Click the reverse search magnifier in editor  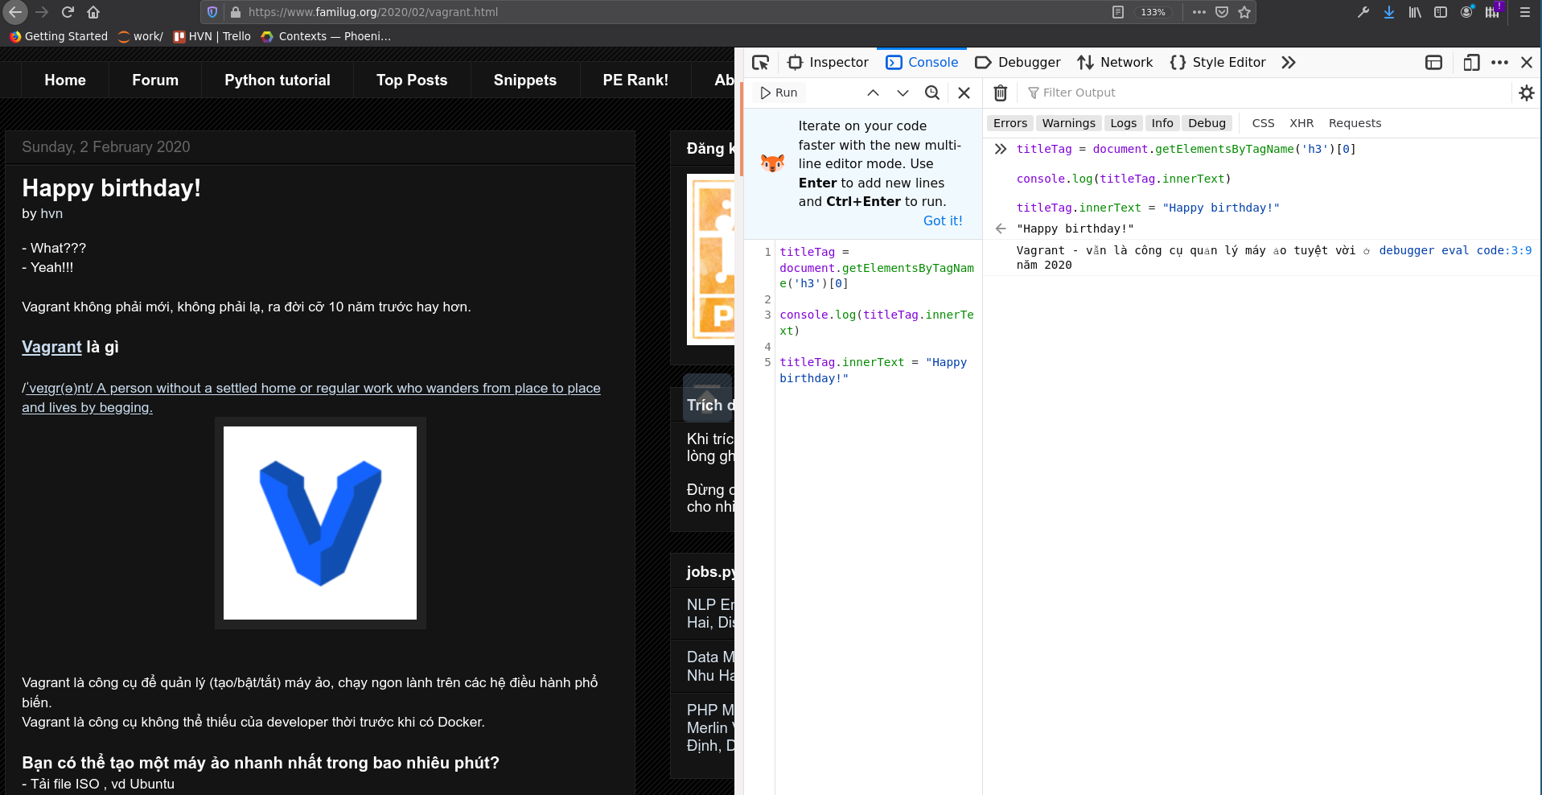tap(932, 93)
